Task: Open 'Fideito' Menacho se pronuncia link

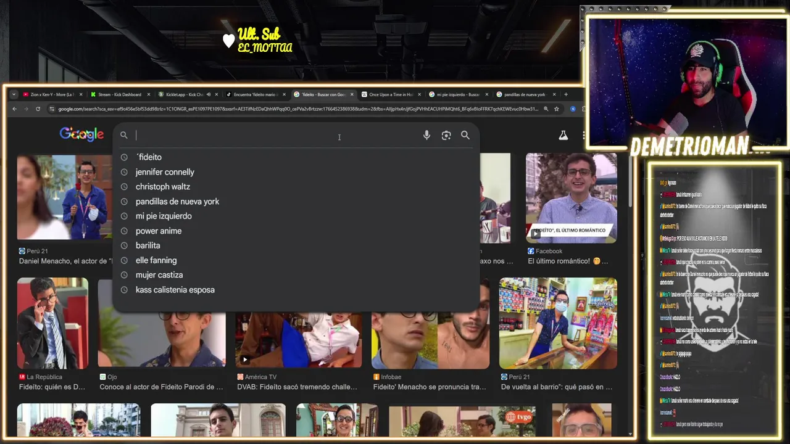Action: pos(430,387)
